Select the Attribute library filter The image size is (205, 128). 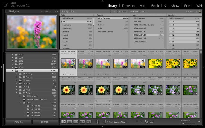coord(123,11)
